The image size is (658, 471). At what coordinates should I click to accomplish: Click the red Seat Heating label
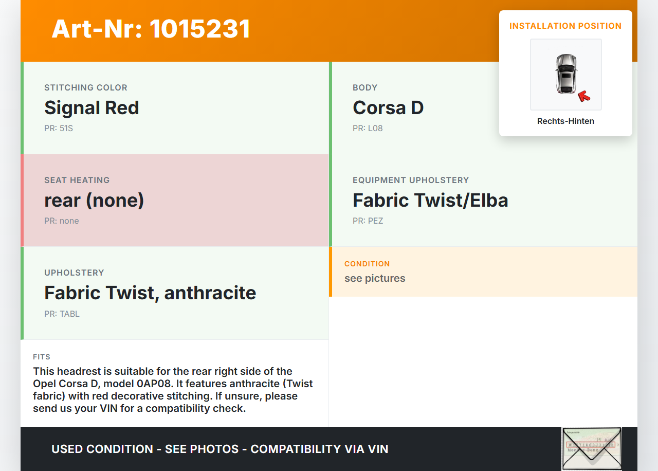77,180
